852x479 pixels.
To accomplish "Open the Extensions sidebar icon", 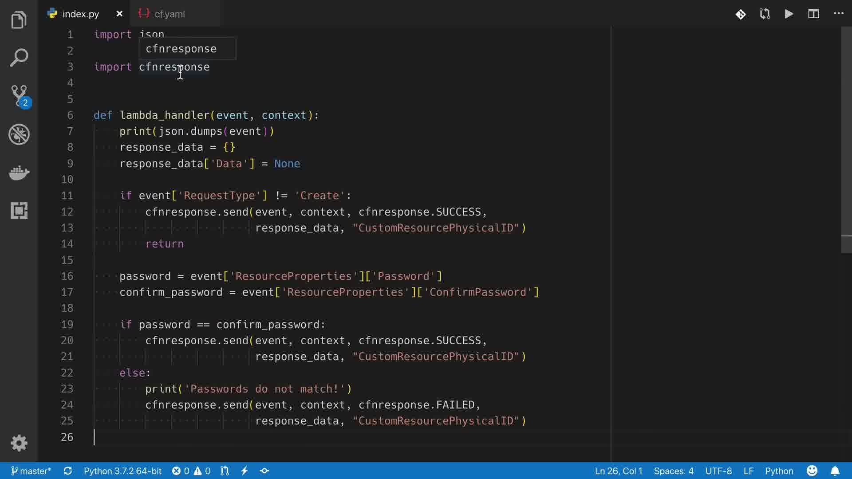I will (x=19, y=211).
